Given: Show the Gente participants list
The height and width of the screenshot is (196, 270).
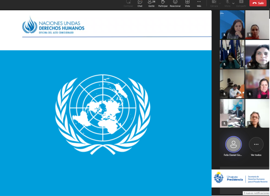Looking at the screenshot, I should [151, 4].
